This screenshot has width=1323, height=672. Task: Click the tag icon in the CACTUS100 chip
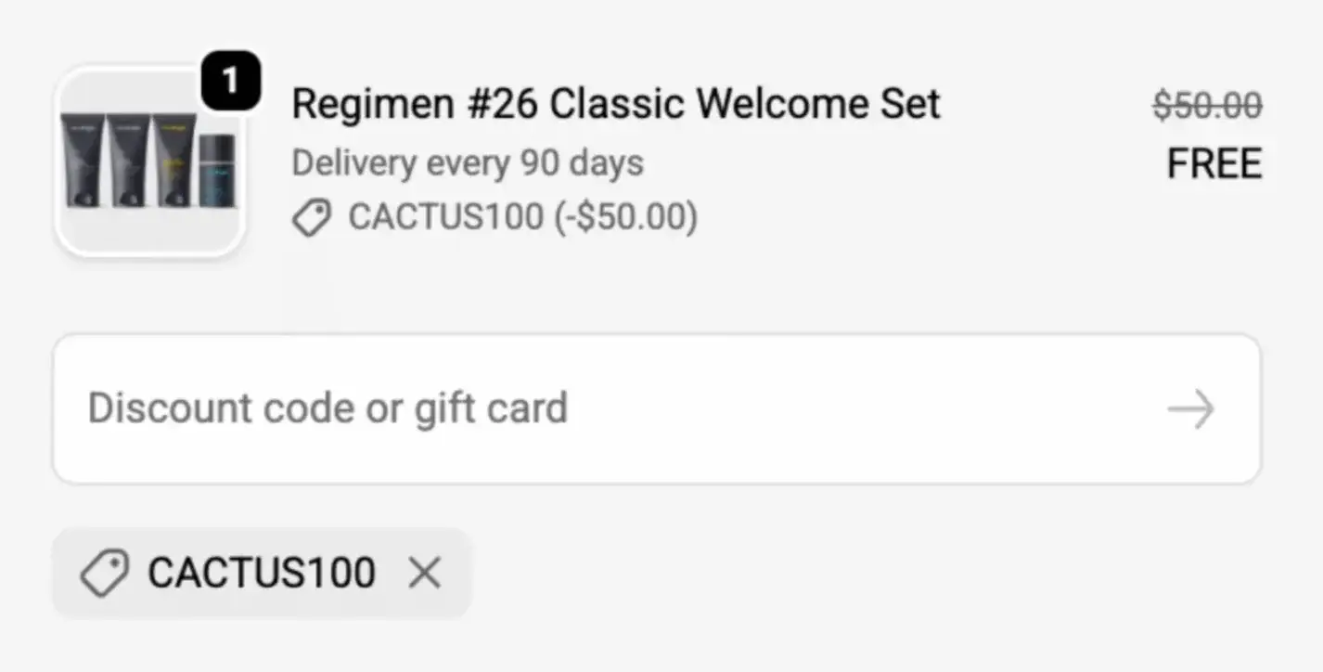(104, 573)
